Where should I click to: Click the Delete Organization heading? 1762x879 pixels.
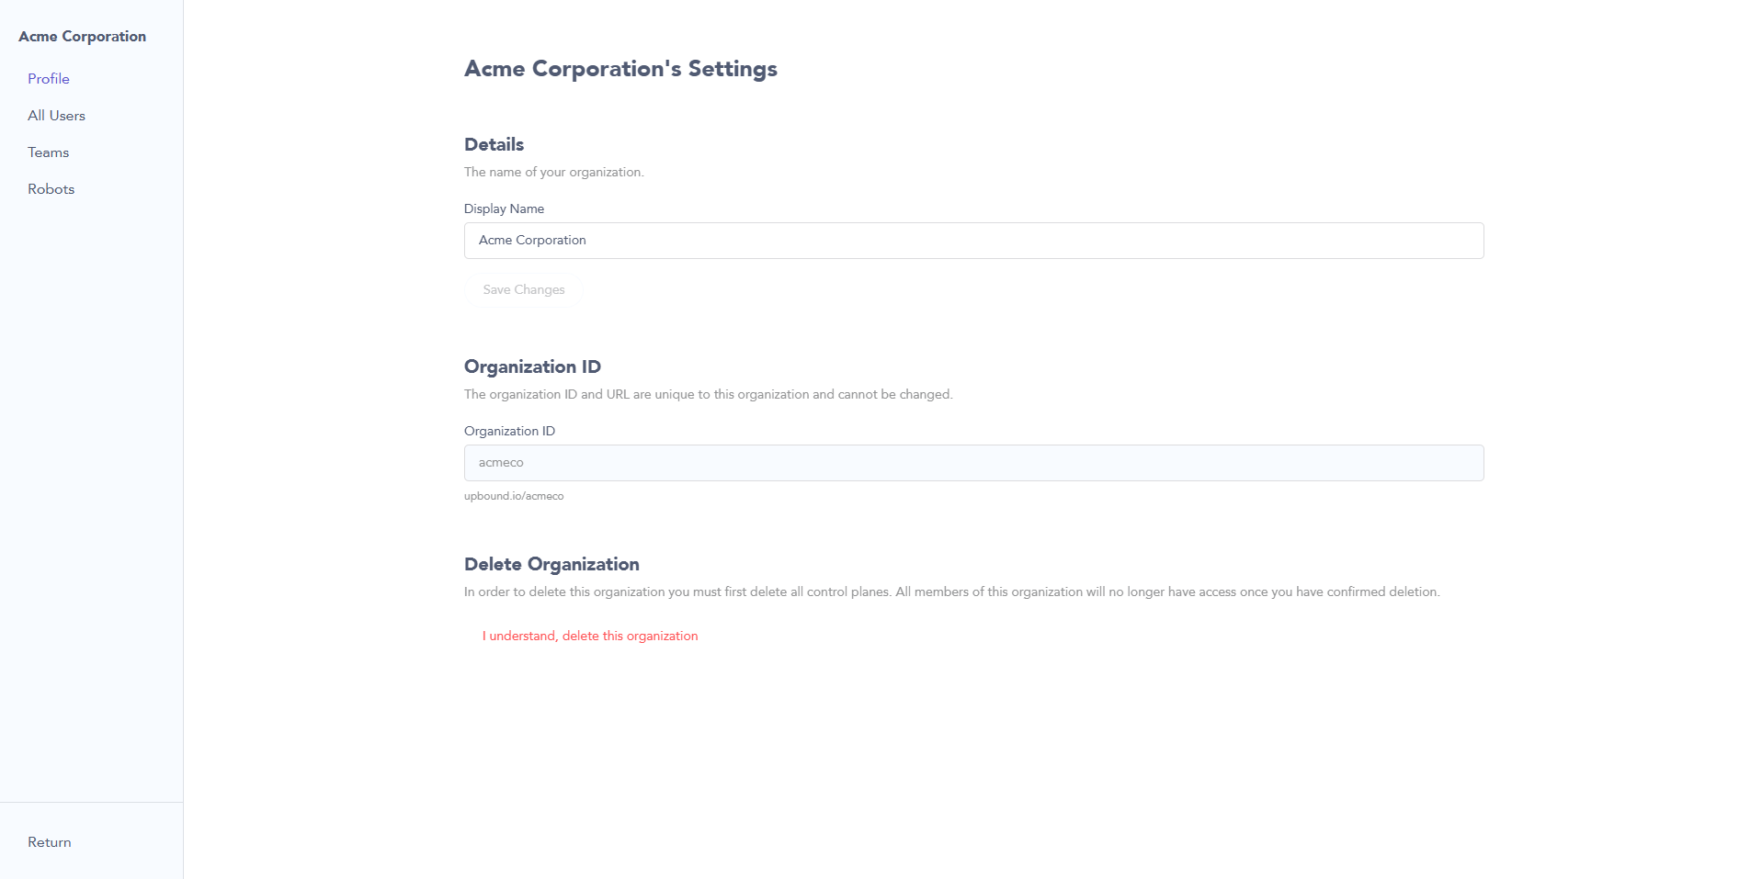(551, 564)
